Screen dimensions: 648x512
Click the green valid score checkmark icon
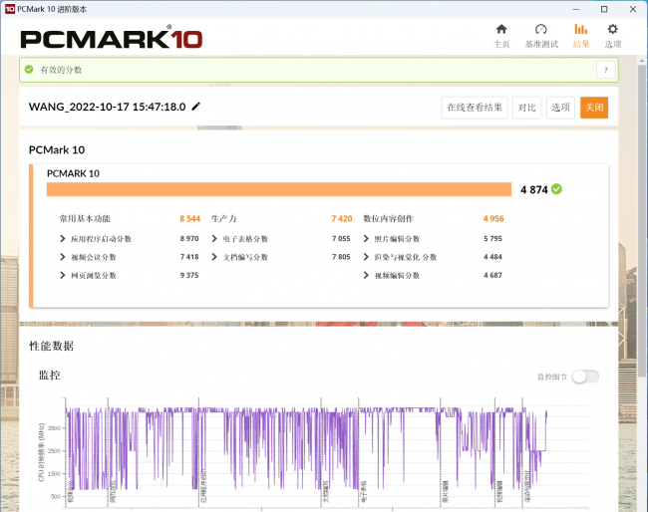click(29, 70)
